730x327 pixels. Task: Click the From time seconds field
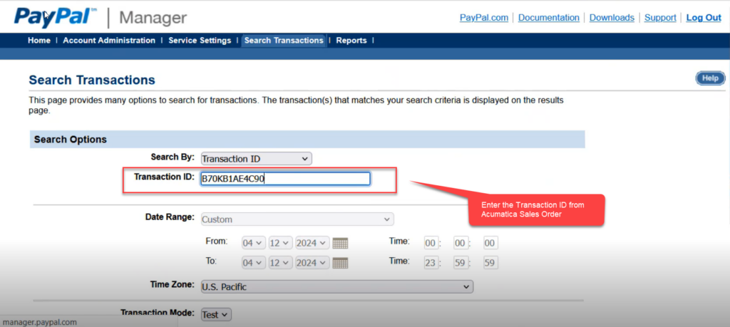490,243
